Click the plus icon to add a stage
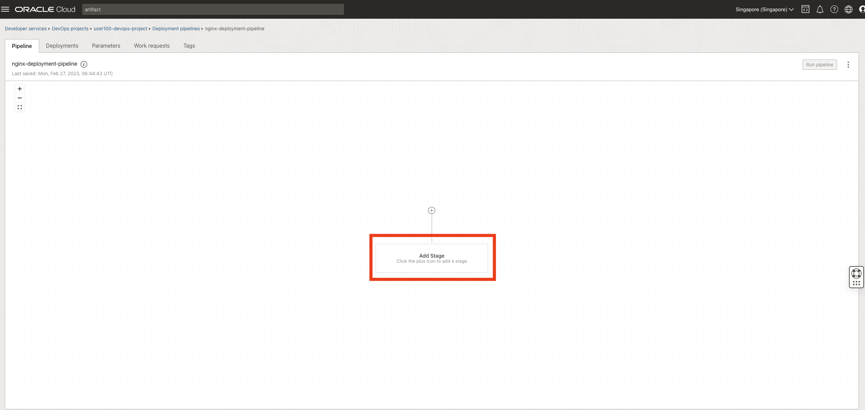The width and height of the screenshot is (865, 410). [431, 210]
